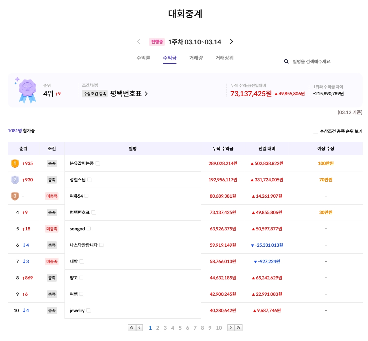Select the 수익금 tab
The height and width of the screenshot is (341, 368).
coord(170,58)
